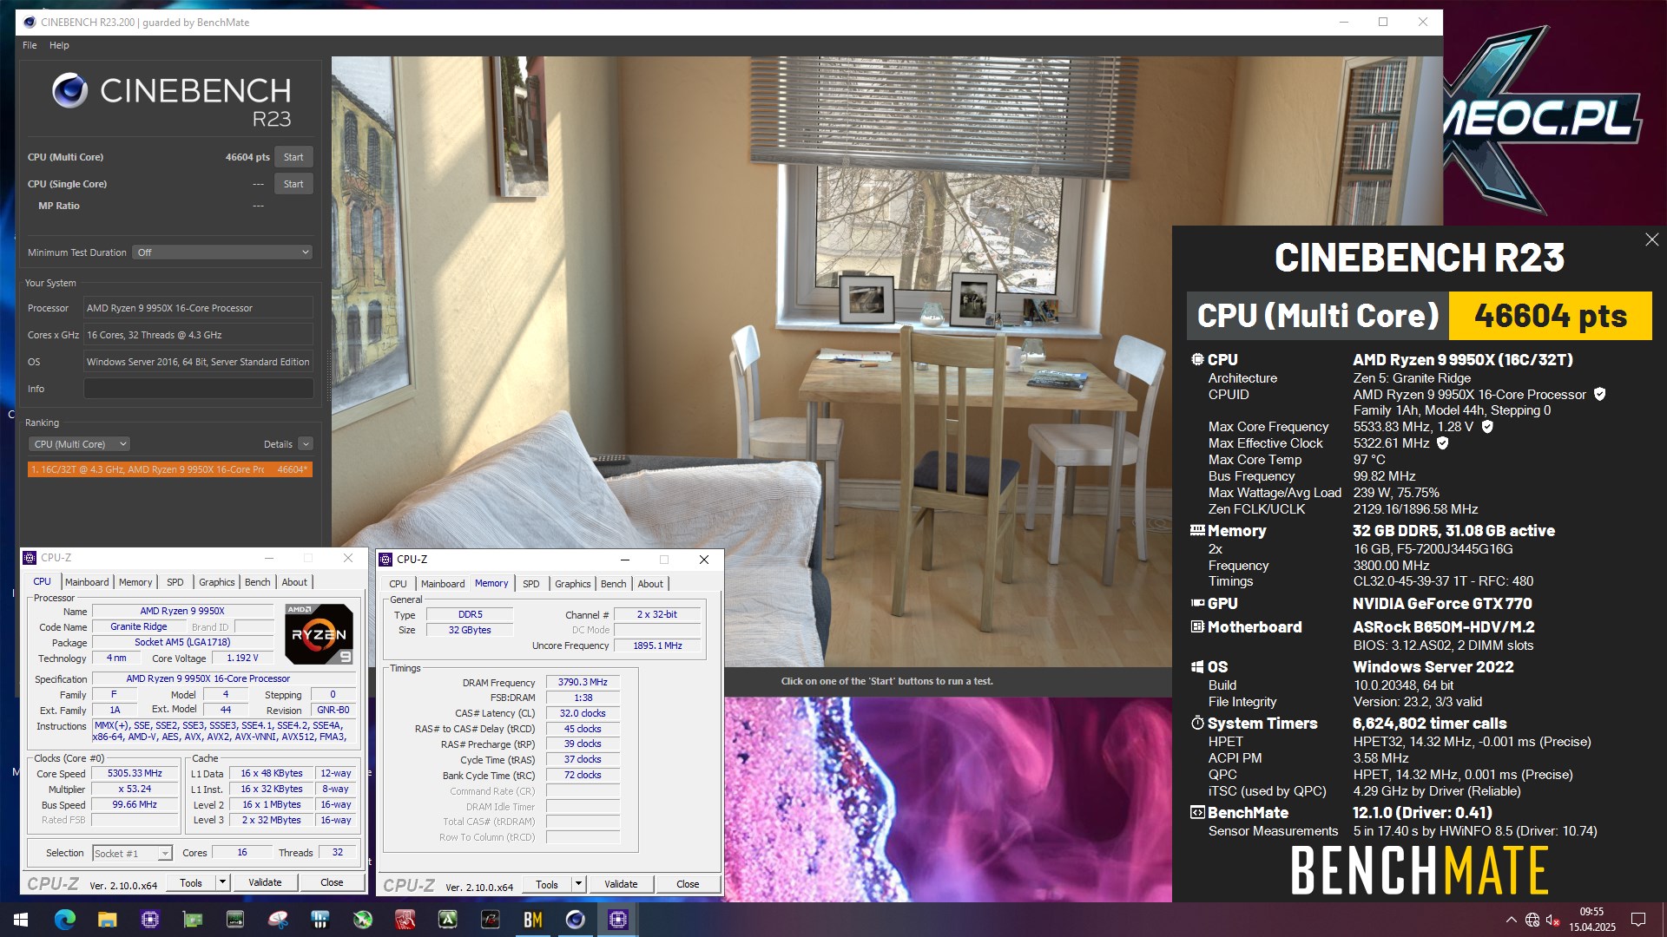Click Tools dropdown arrow in right CPU-Z
Viewport: 1667px width, 937px height.
tap(578, 884)
